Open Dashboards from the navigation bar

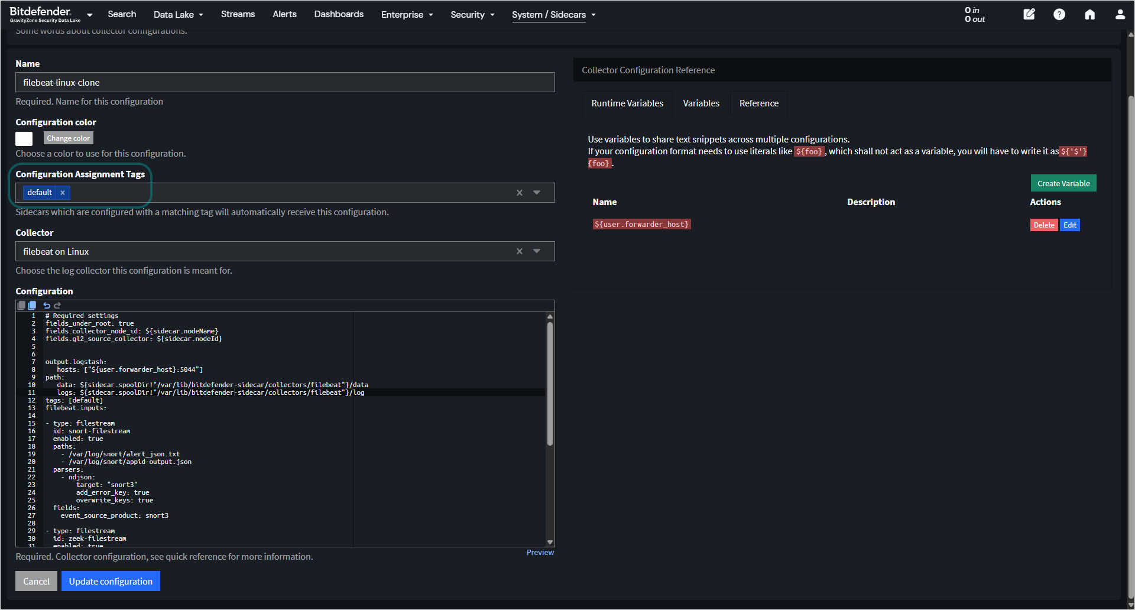click(339, 14)
